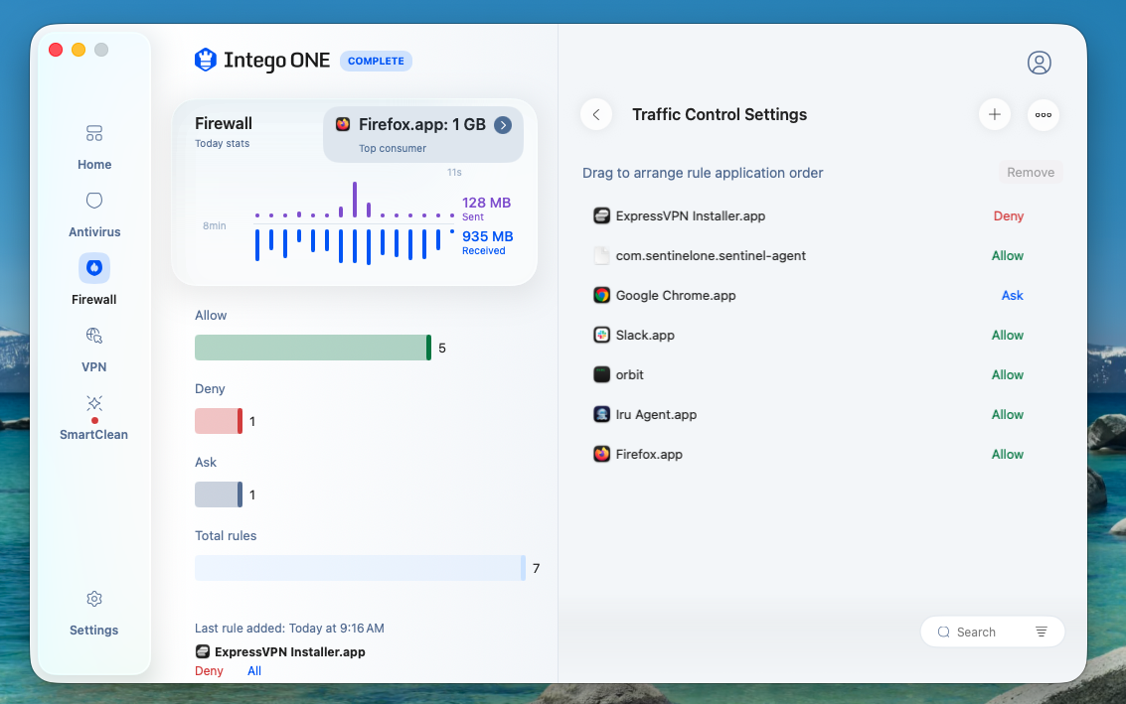Open the Home section in sidebar
This screenshot has width=1126, height=704.
[94, 146]
